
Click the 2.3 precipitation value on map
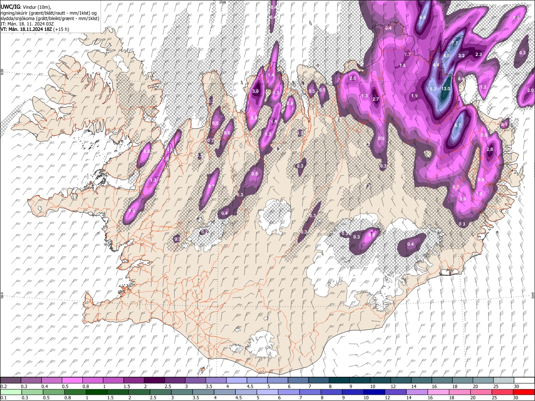479,54
